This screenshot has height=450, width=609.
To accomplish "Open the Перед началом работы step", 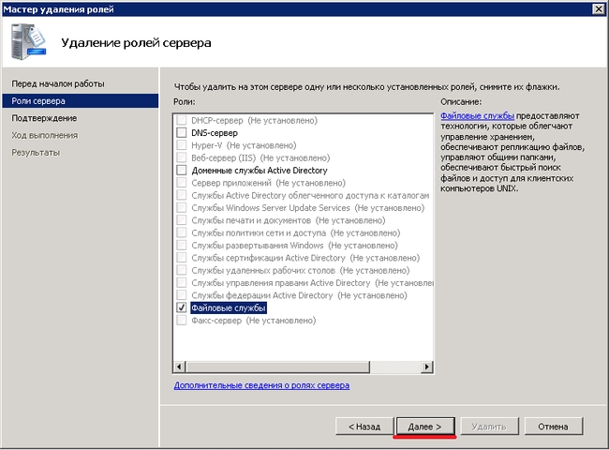I will pos(58,83).
